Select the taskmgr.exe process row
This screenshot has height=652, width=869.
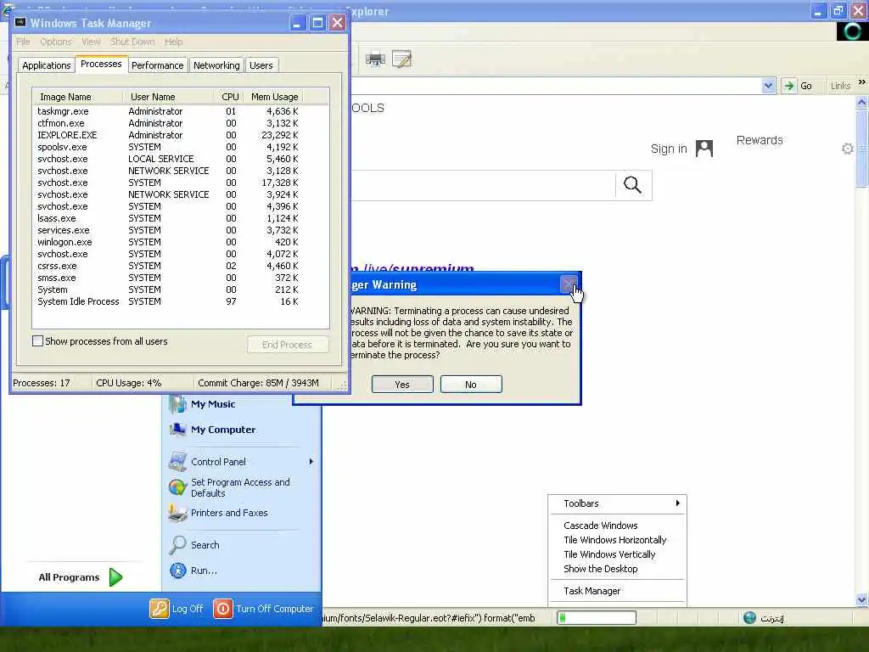[x=167, y=111]
